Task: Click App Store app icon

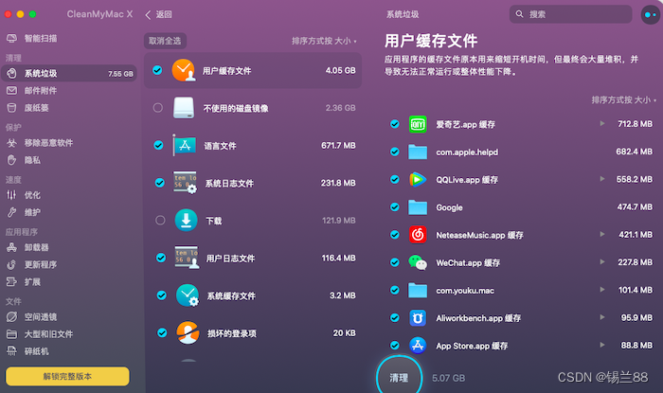Action: coord(418,346)
